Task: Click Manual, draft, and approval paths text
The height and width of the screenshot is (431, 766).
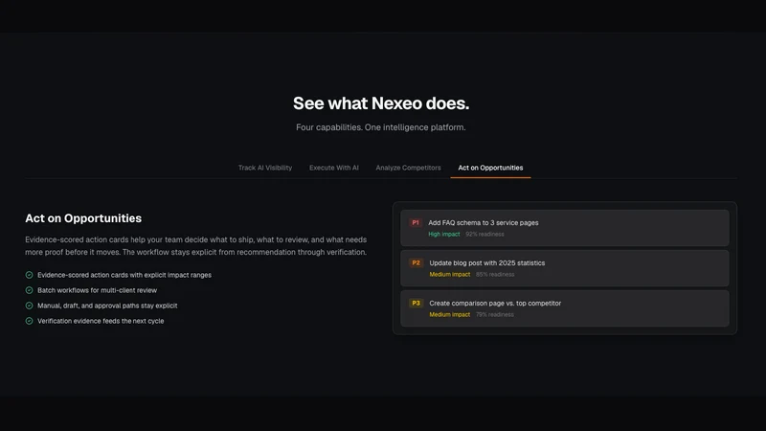Action: point(107,306)
